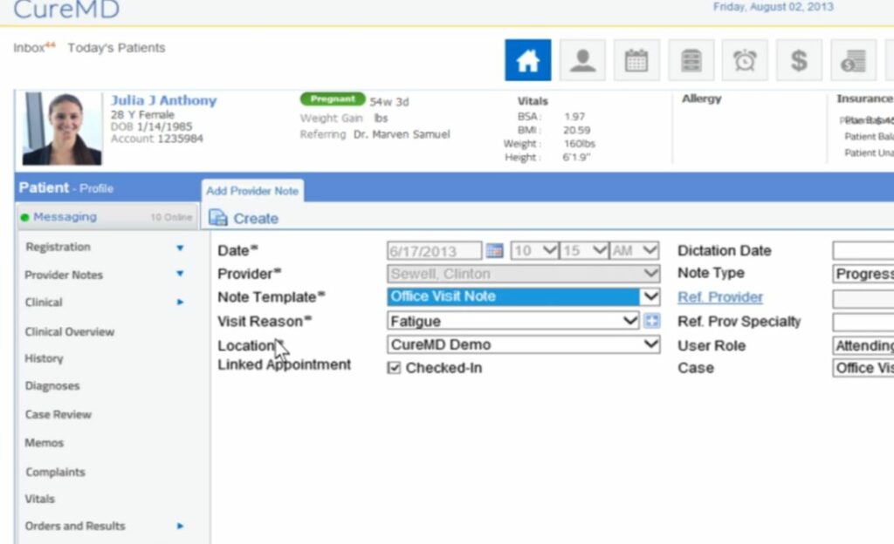The image size is (894, 544).
Task: Open the minutes dropdown showing 15
Action: pyautogui.click(x=584, y=250)
